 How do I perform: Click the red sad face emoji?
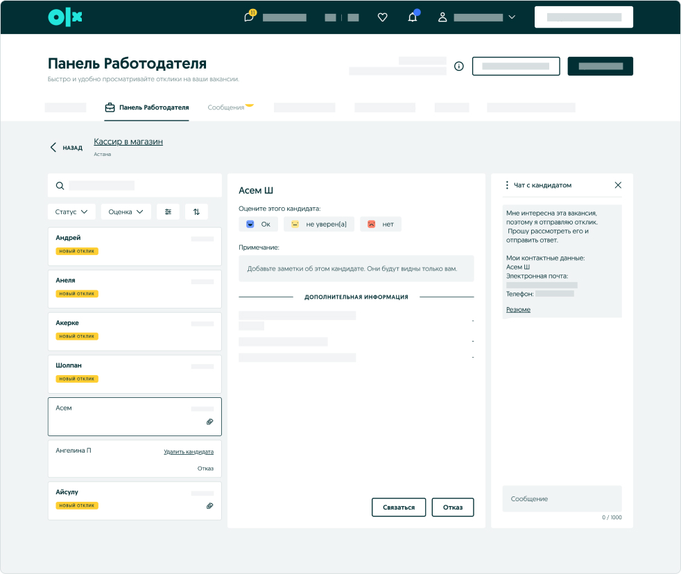click(371, 224)
